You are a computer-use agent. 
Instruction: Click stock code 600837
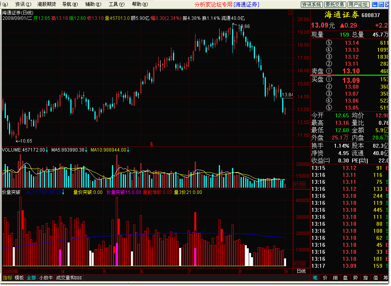pos(371,16)
